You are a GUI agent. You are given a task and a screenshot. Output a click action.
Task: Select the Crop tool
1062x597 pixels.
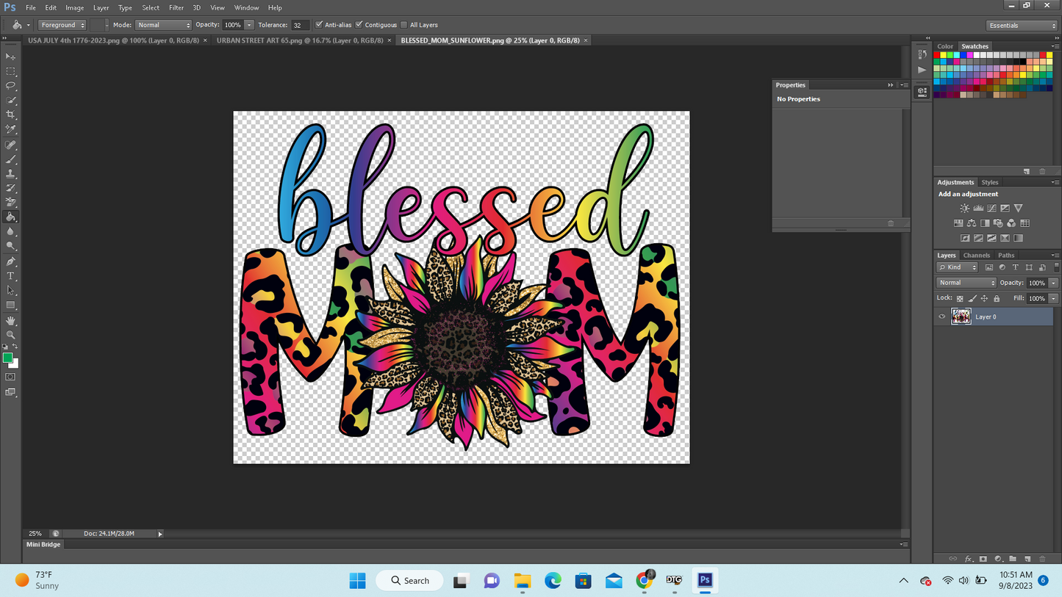coord(10,115)
